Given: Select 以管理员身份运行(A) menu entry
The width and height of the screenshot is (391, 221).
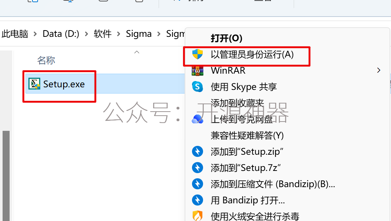Looking at the screenshot, I should [252, 54].
